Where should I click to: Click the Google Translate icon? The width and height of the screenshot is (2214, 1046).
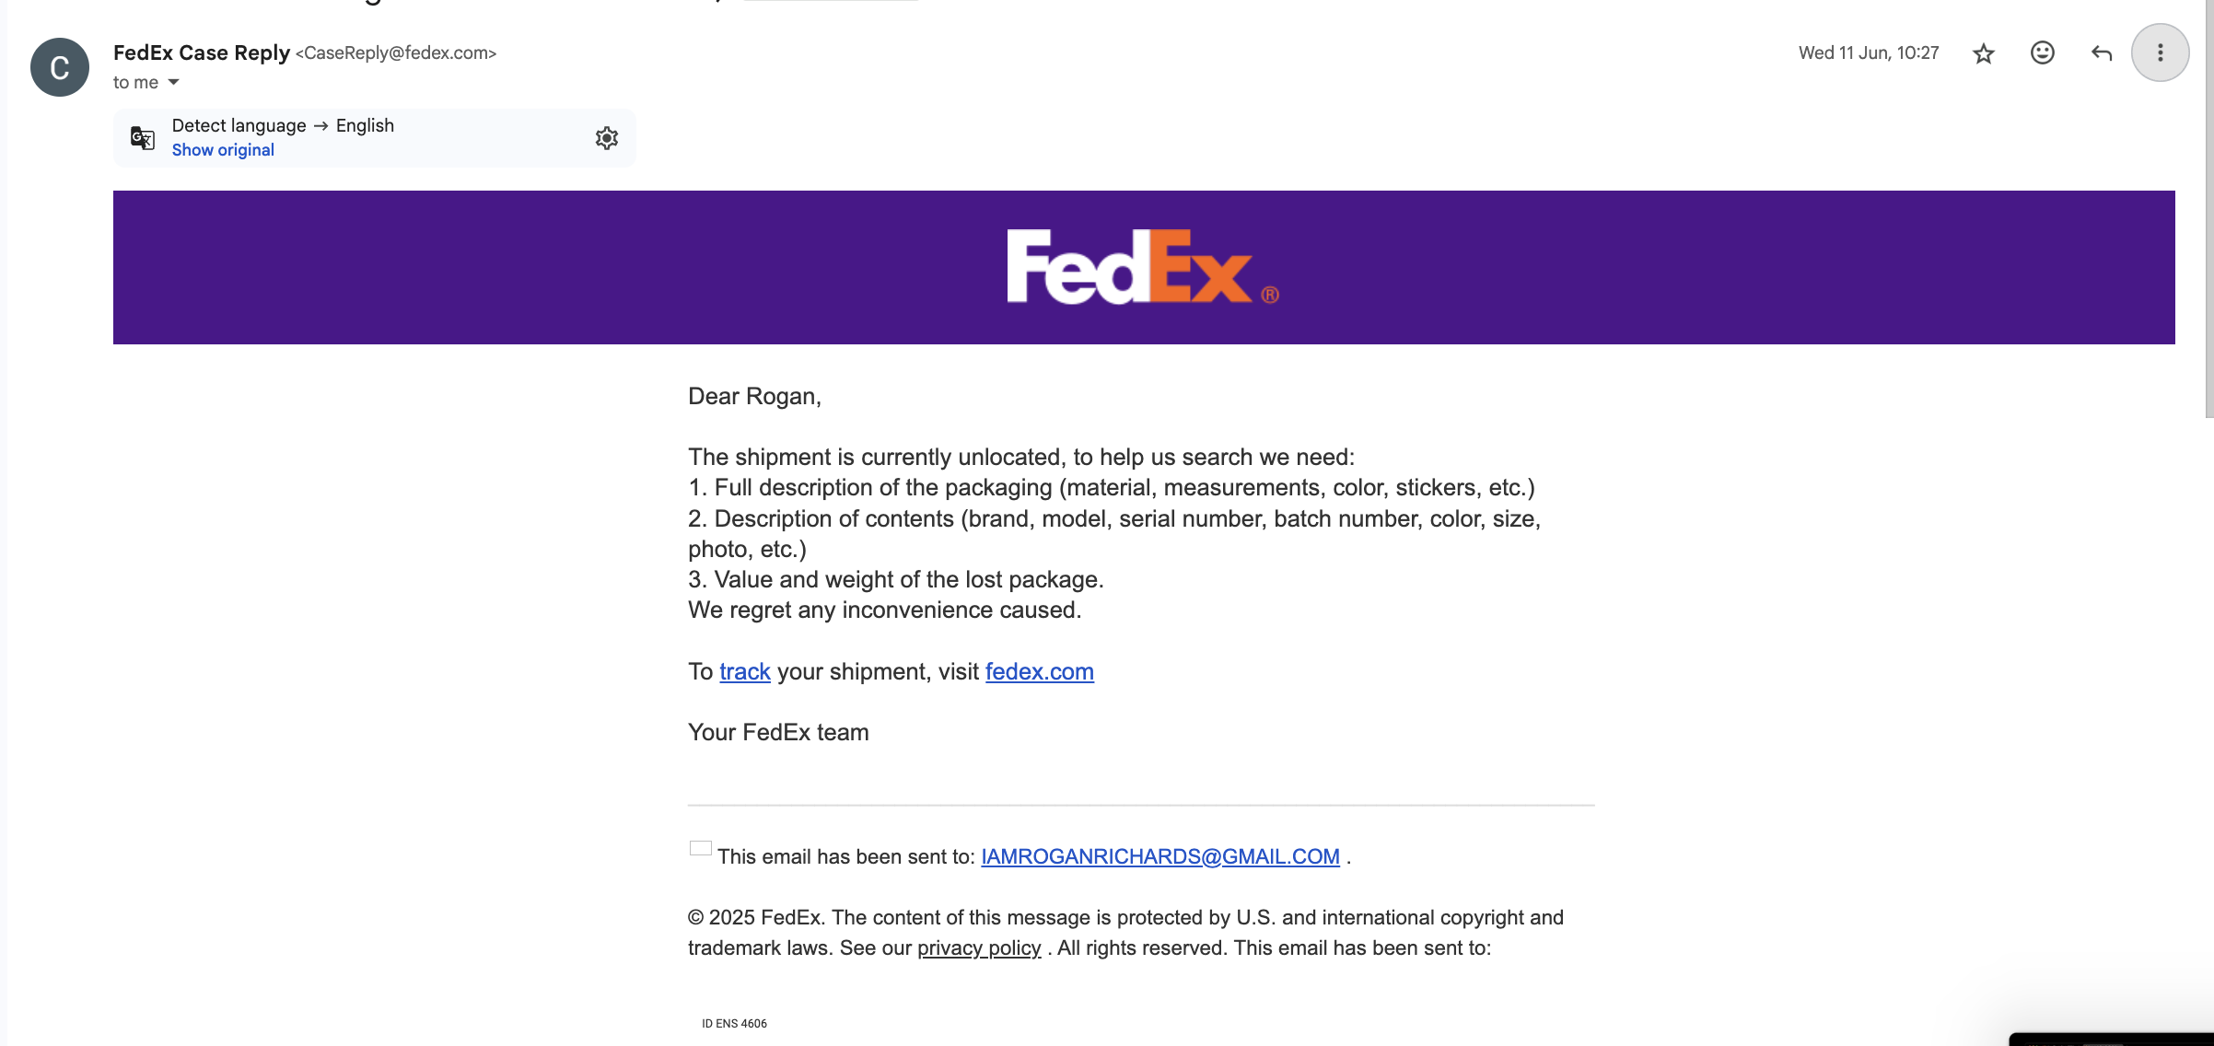(142, 138)
